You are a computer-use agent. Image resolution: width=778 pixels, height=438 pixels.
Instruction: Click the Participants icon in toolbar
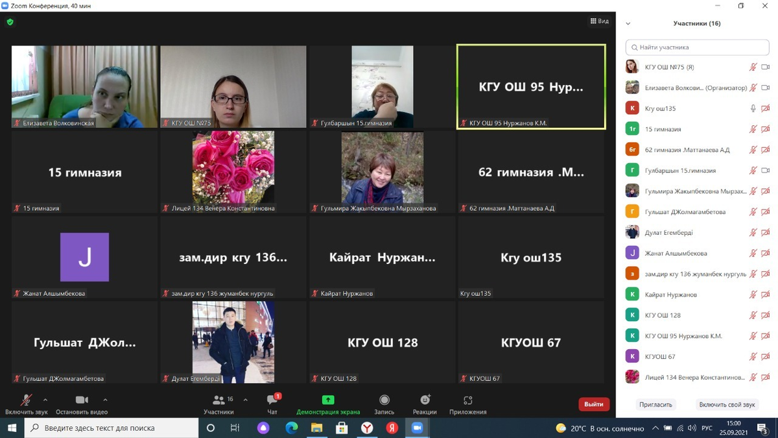pos(219,400)
